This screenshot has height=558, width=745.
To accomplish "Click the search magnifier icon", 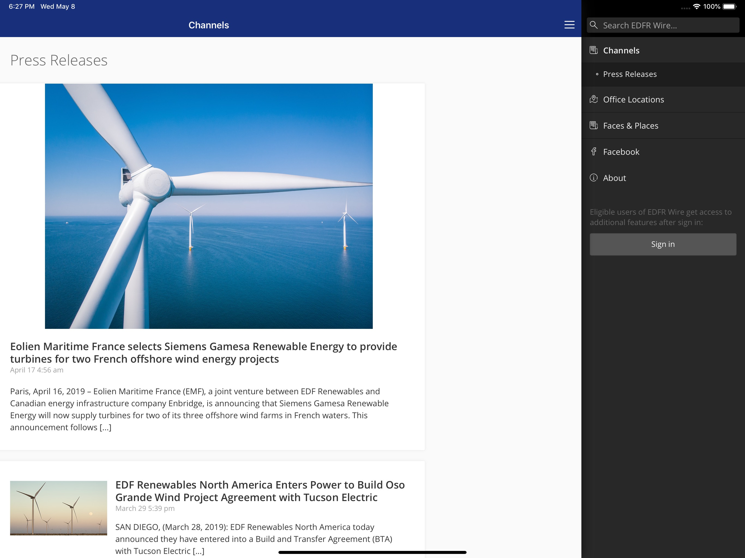I will click(x=594, y=25).
